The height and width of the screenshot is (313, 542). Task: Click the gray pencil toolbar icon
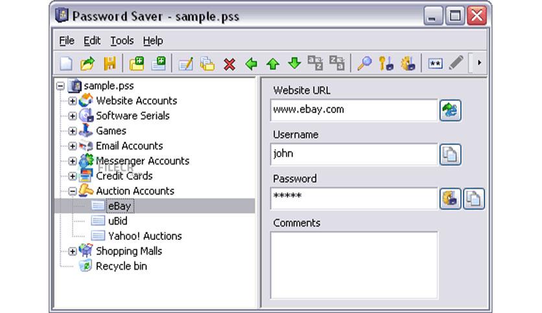pos(456,63)
